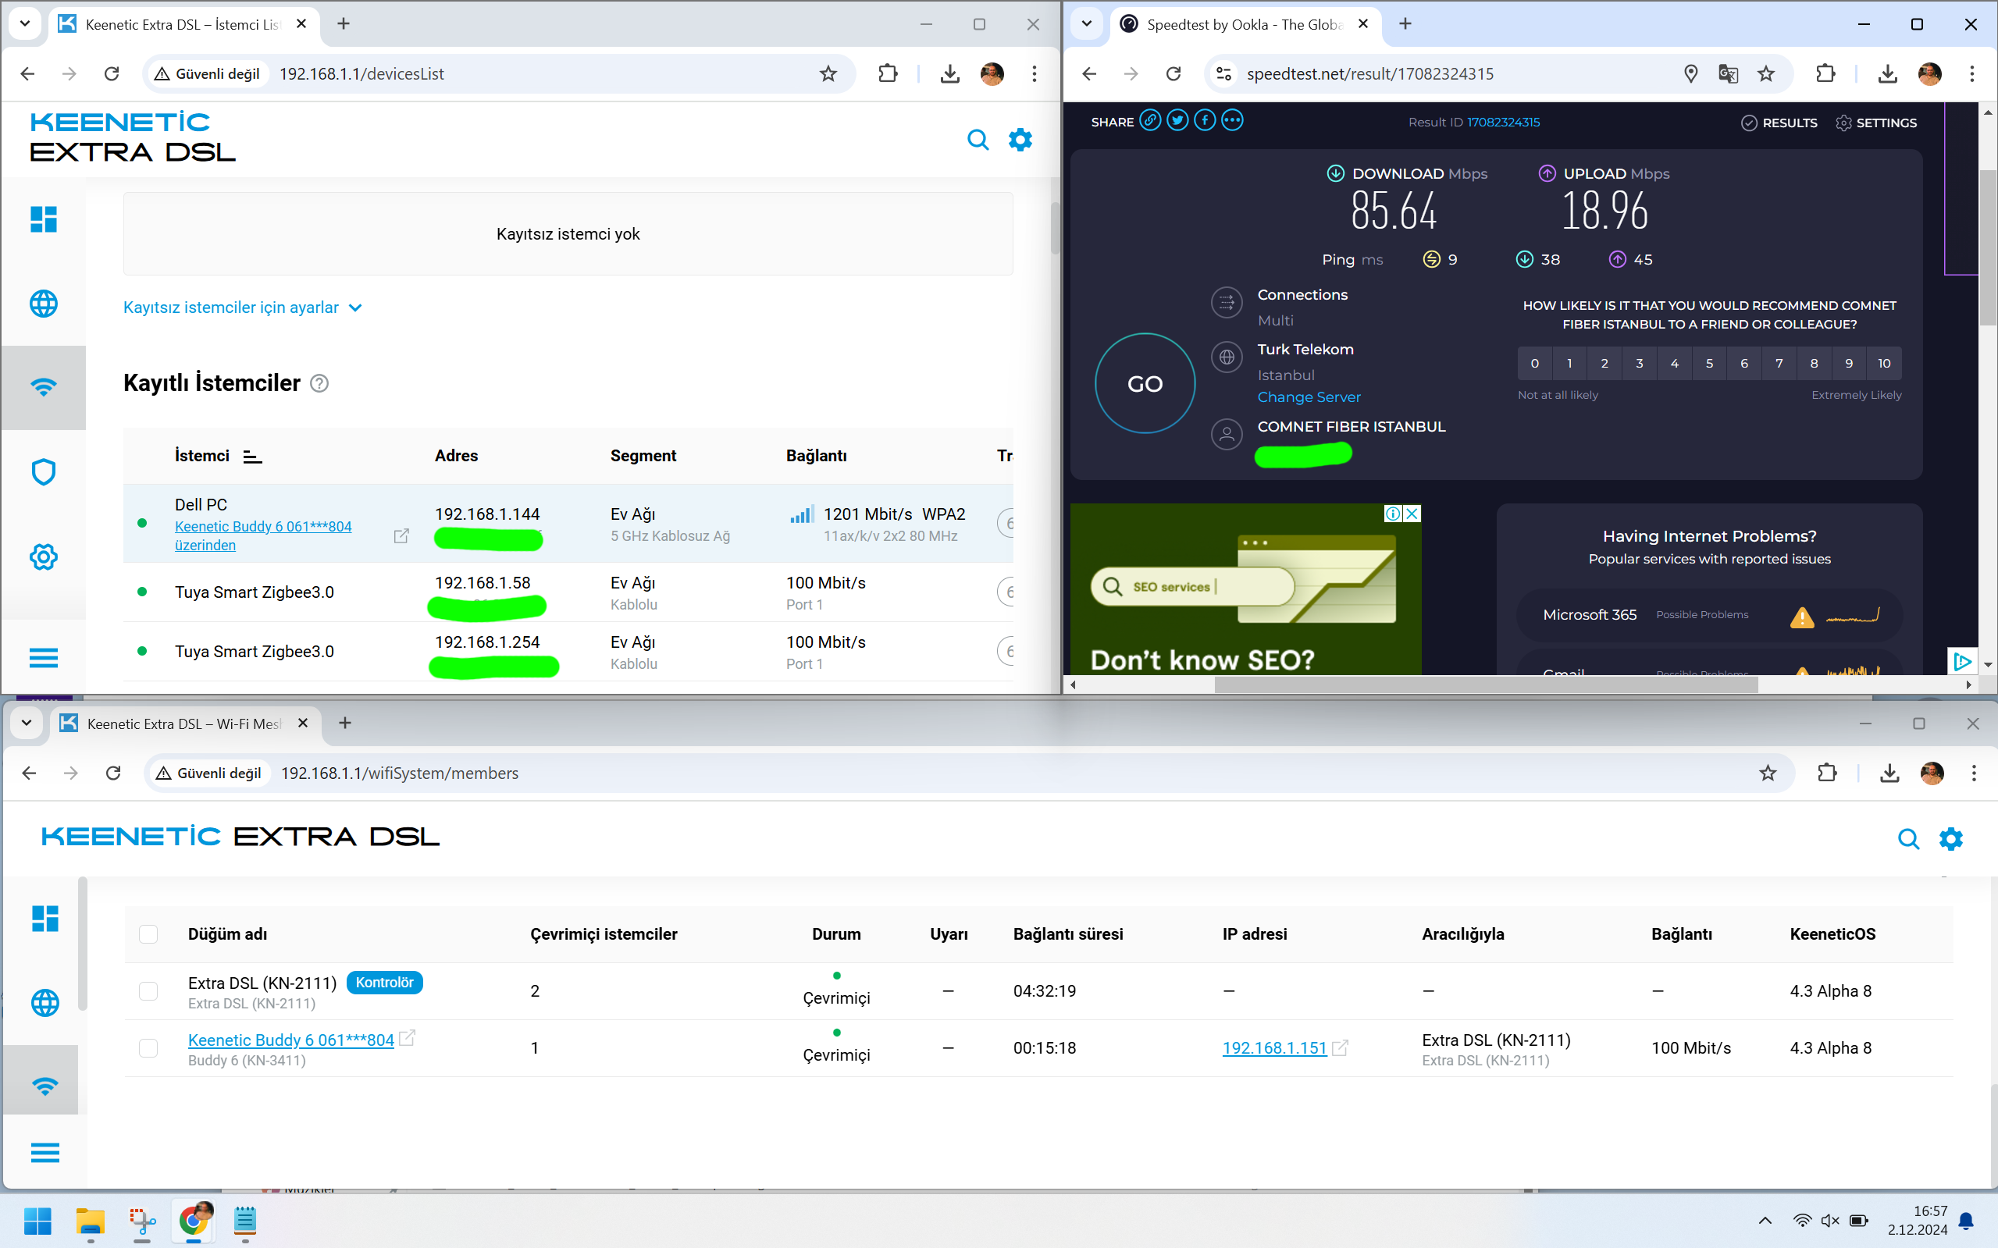Open SETTINGS on Speedtest page
The height and width of the screenshot is (1248, 1998).
1875,123
